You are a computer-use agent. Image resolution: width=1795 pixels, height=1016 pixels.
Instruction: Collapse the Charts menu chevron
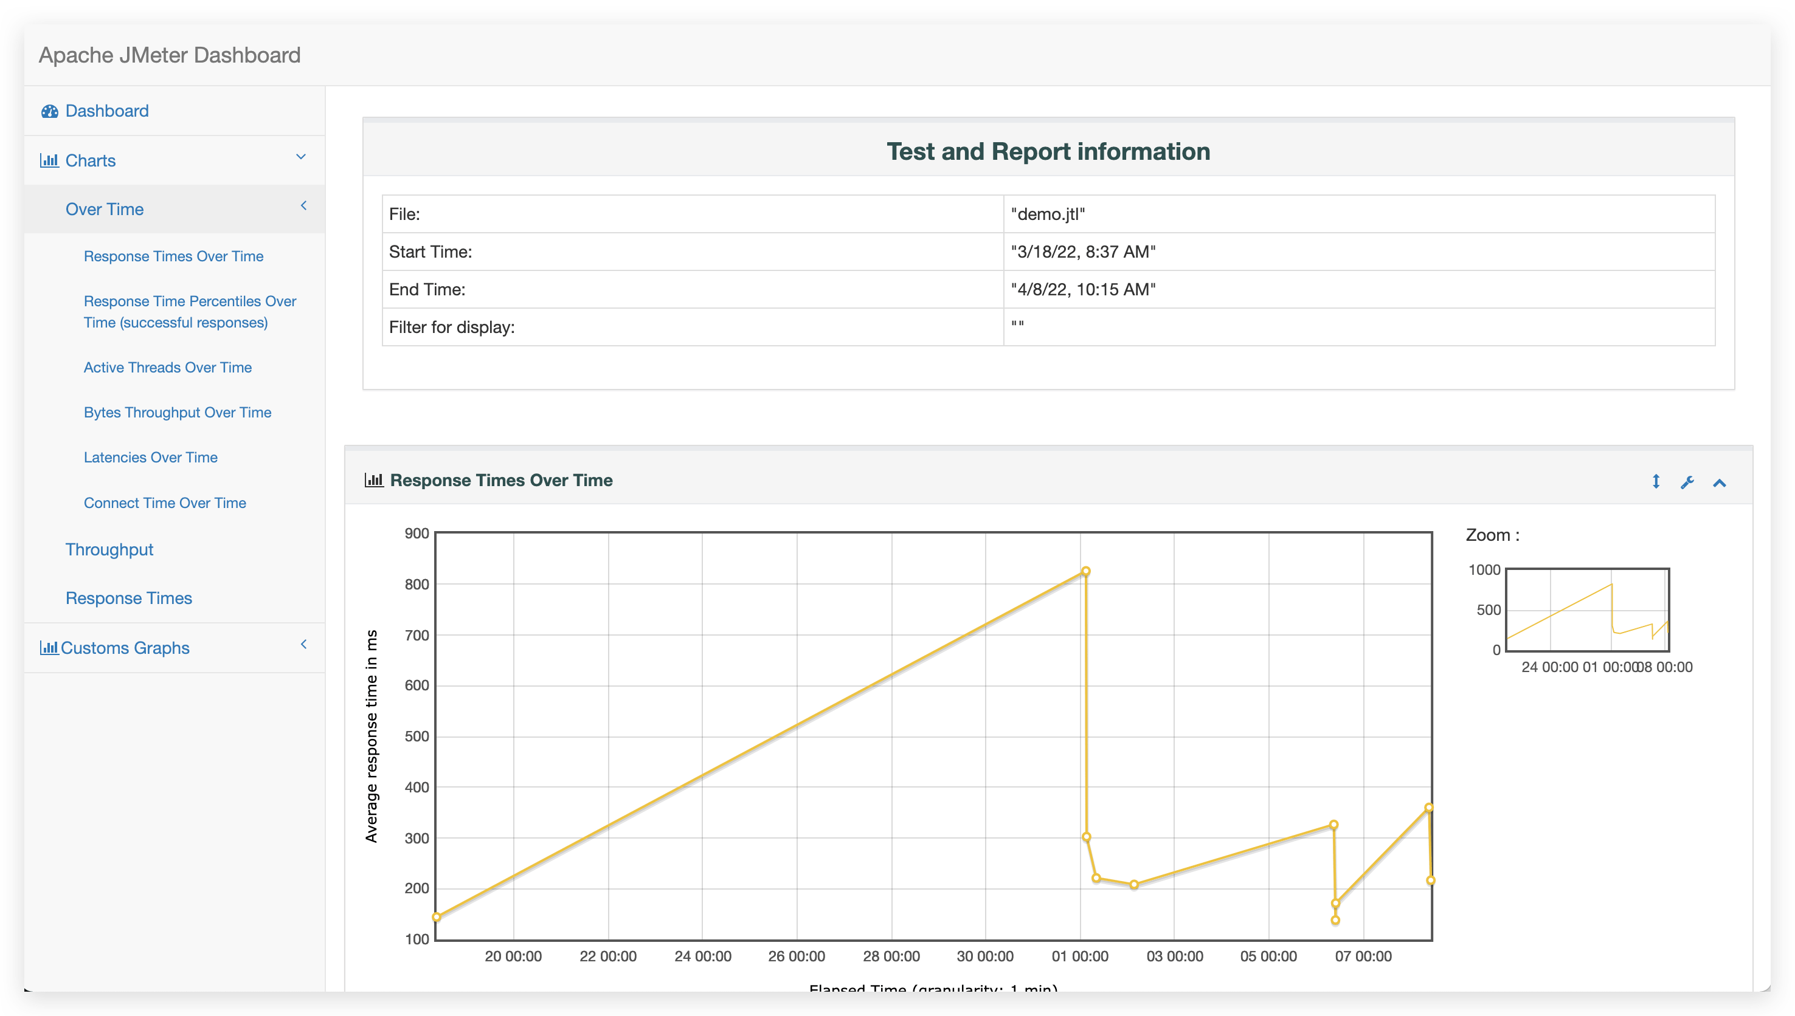tap(301, 157)
